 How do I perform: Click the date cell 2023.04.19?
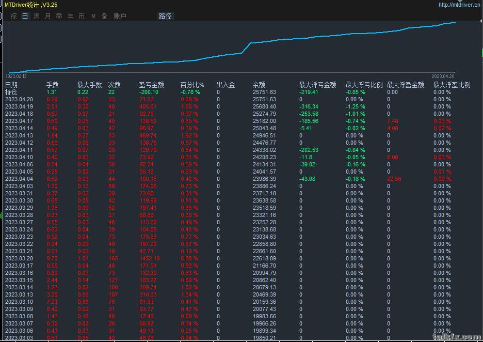pyautogui.click(x=19, y=107)
